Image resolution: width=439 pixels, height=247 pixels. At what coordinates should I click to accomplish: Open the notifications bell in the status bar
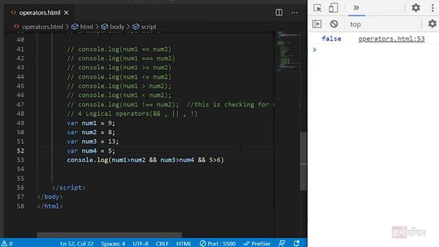(296, 244)
